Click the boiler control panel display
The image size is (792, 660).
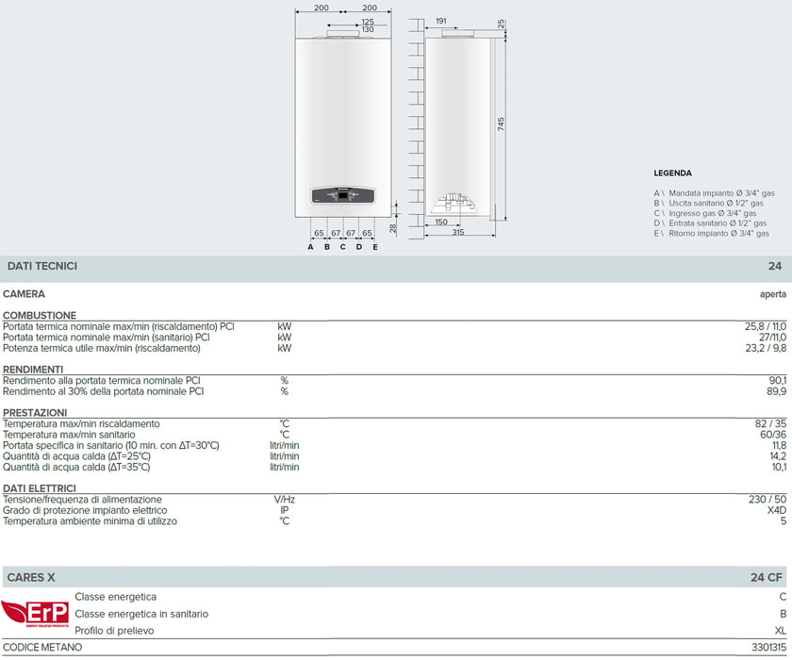click(x=341, y=196)
